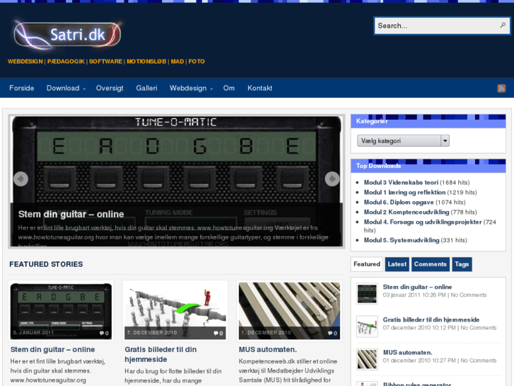Click sidebar link MUS automaten.
The image size is (514, 386).
pos(407,353)
